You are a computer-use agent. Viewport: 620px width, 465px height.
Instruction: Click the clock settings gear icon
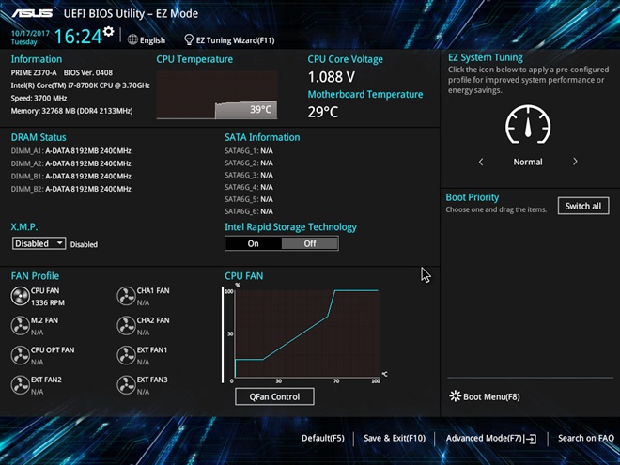108,31
